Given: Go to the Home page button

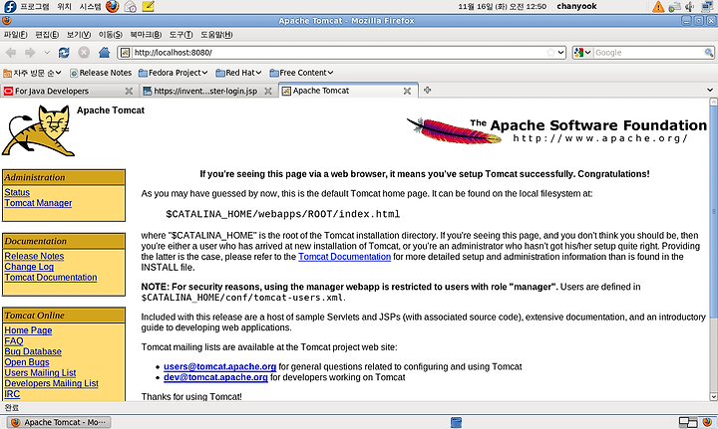Looking at the screenshot, I should pos(104,53).
